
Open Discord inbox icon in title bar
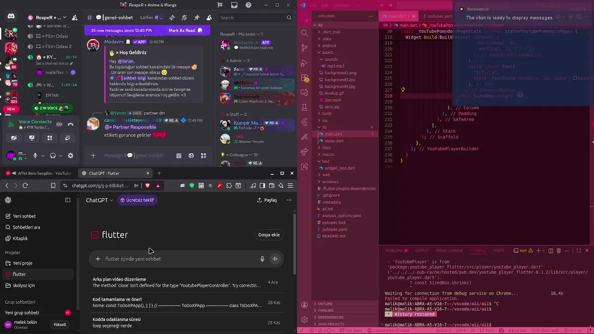point(234,5)
